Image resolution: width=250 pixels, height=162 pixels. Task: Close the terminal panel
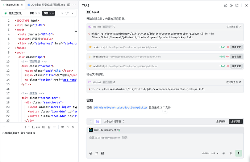[x=73, y=127]
